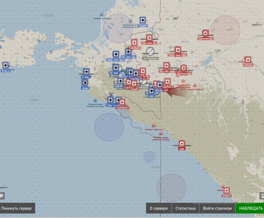Select the Korenovskaya red star airfield icon
Screen dimensions: 264x218
(x=205, y=33)
